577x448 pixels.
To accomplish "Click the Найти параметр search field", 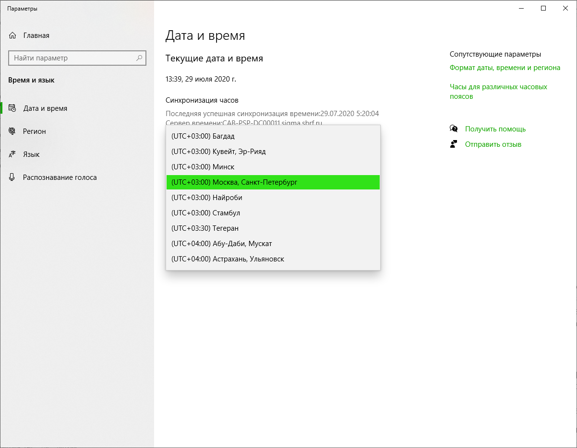I will [72, 58].
